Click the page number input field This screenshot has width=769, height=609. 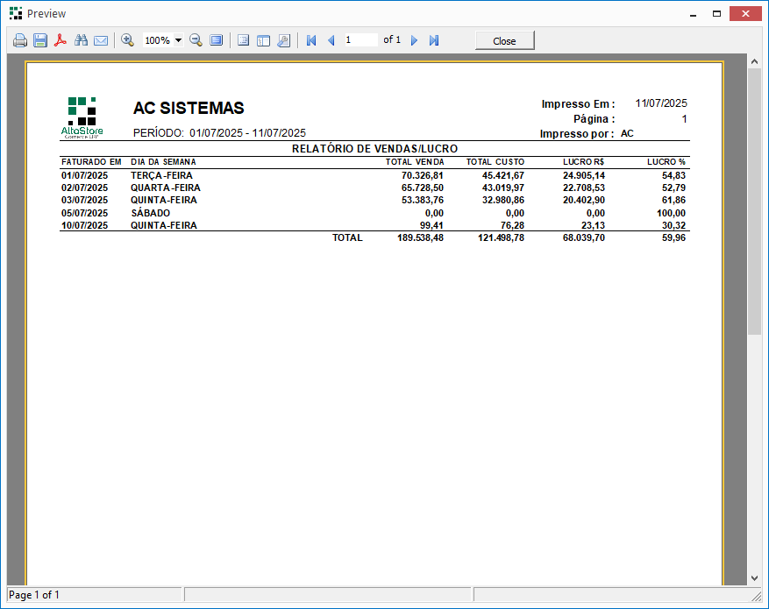(x=360, y=39)
